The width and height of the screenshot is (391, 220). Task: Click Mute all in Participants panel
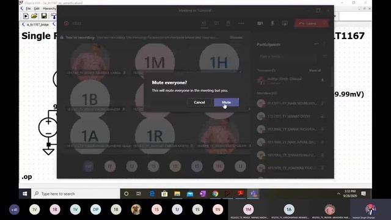coord(315,71)
